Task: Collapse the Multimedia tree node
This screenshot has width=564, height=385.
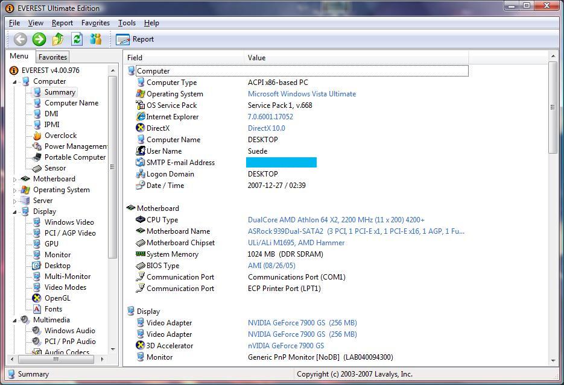Action: (x=14, y=321)
